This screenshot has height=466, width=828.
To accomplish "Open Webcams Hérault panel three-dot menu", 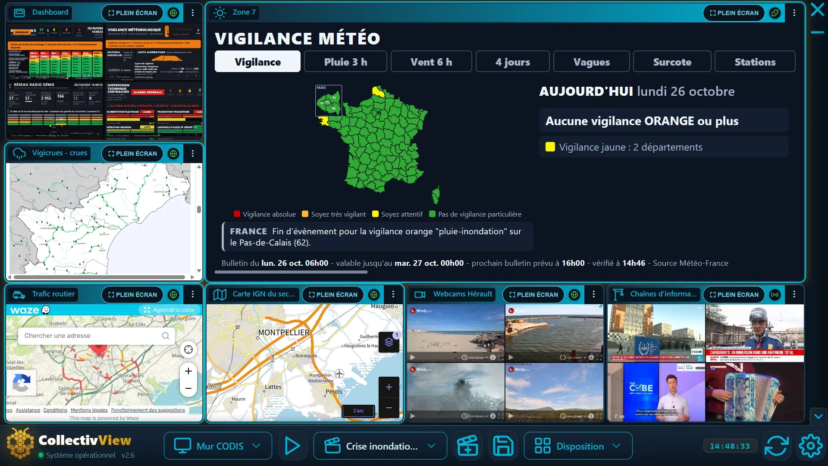I will click(x=594, y=294).
